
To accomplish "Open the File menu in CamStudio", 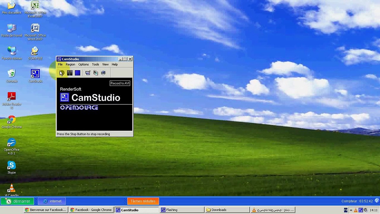I will 60,64.
